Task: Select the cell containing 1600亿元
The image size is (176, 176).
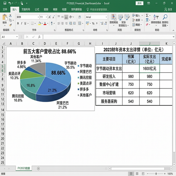Action: coord(150,68)
